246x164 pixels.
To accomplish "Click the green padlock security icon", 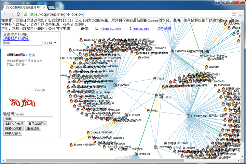I will pos(26,14).
